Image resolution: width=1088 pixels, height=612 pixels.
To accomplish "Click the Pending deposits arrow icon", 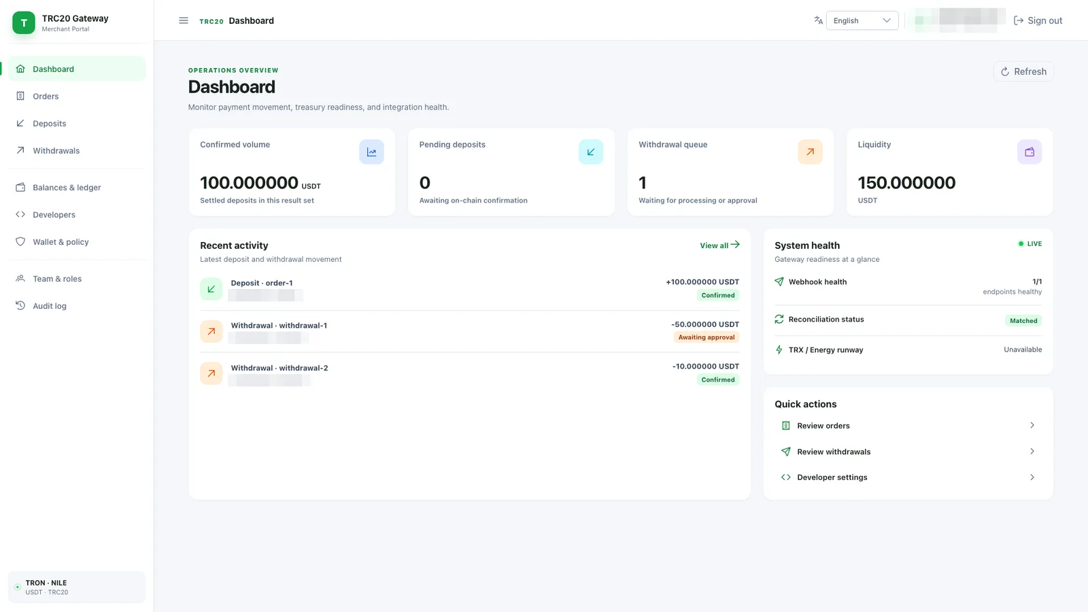I will pos(591,152).
